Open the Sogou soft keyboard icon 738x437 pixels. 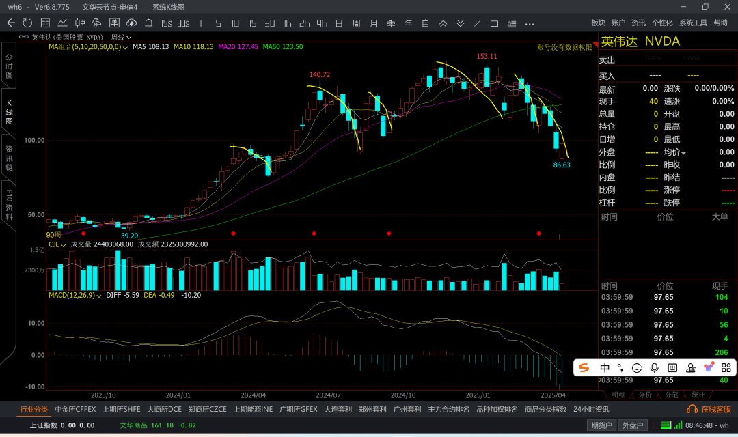(672, 368)
